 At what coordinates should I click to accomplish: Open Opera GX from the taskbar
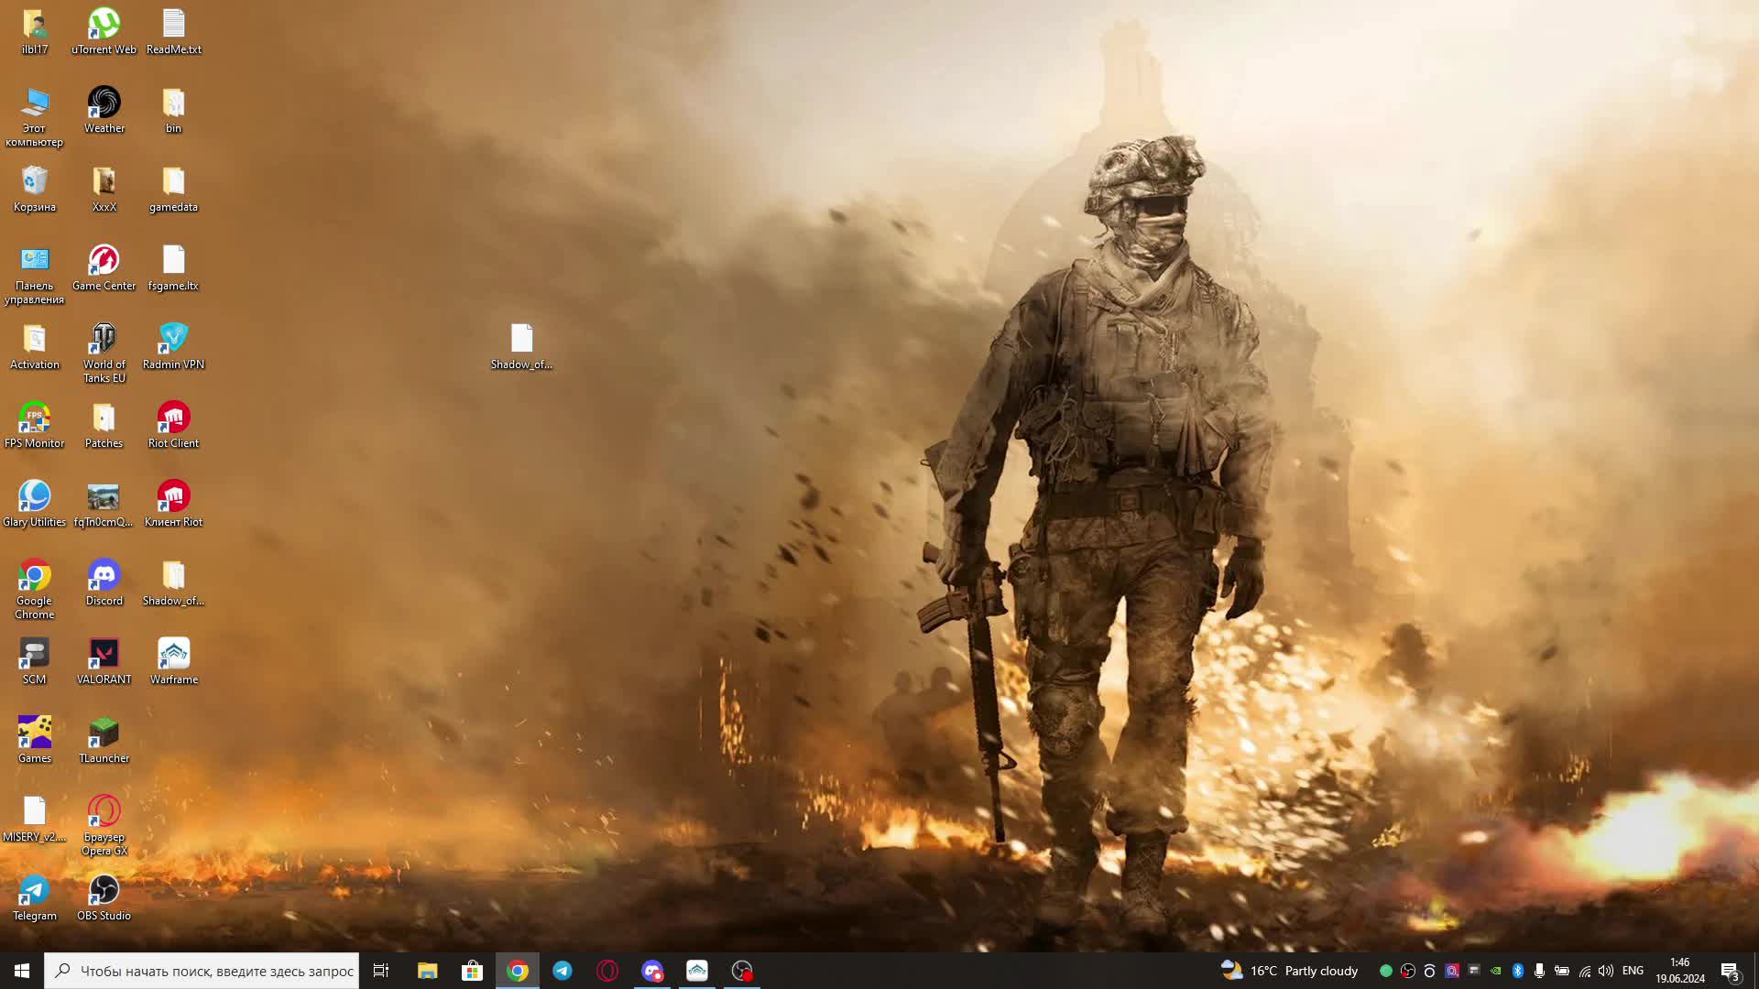click(607, 971)
